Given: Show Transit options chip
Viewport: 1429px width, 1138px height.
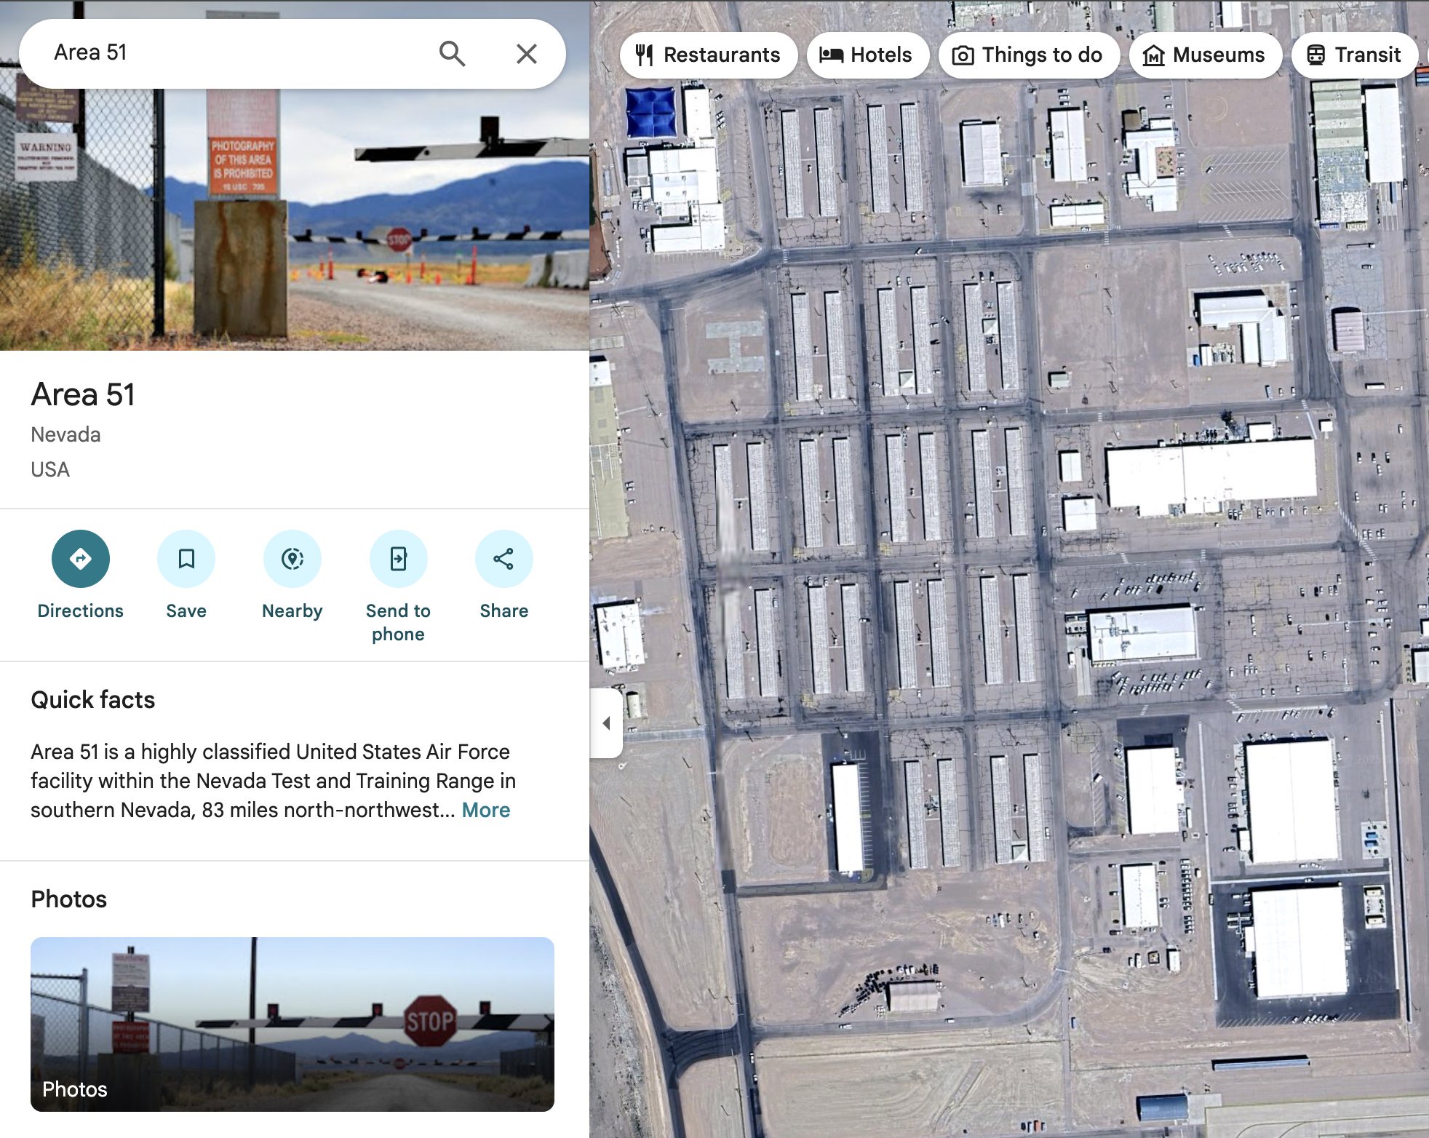Looking at the screenshot, I should pyautogui.click(x=1355, y=55).
